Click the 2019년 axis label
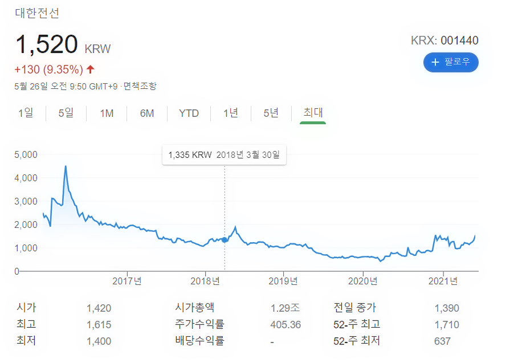This screenshot has height=363, width=518. tap(283, 281)
